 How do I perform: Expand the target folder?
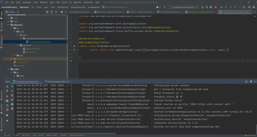point(11,59)
